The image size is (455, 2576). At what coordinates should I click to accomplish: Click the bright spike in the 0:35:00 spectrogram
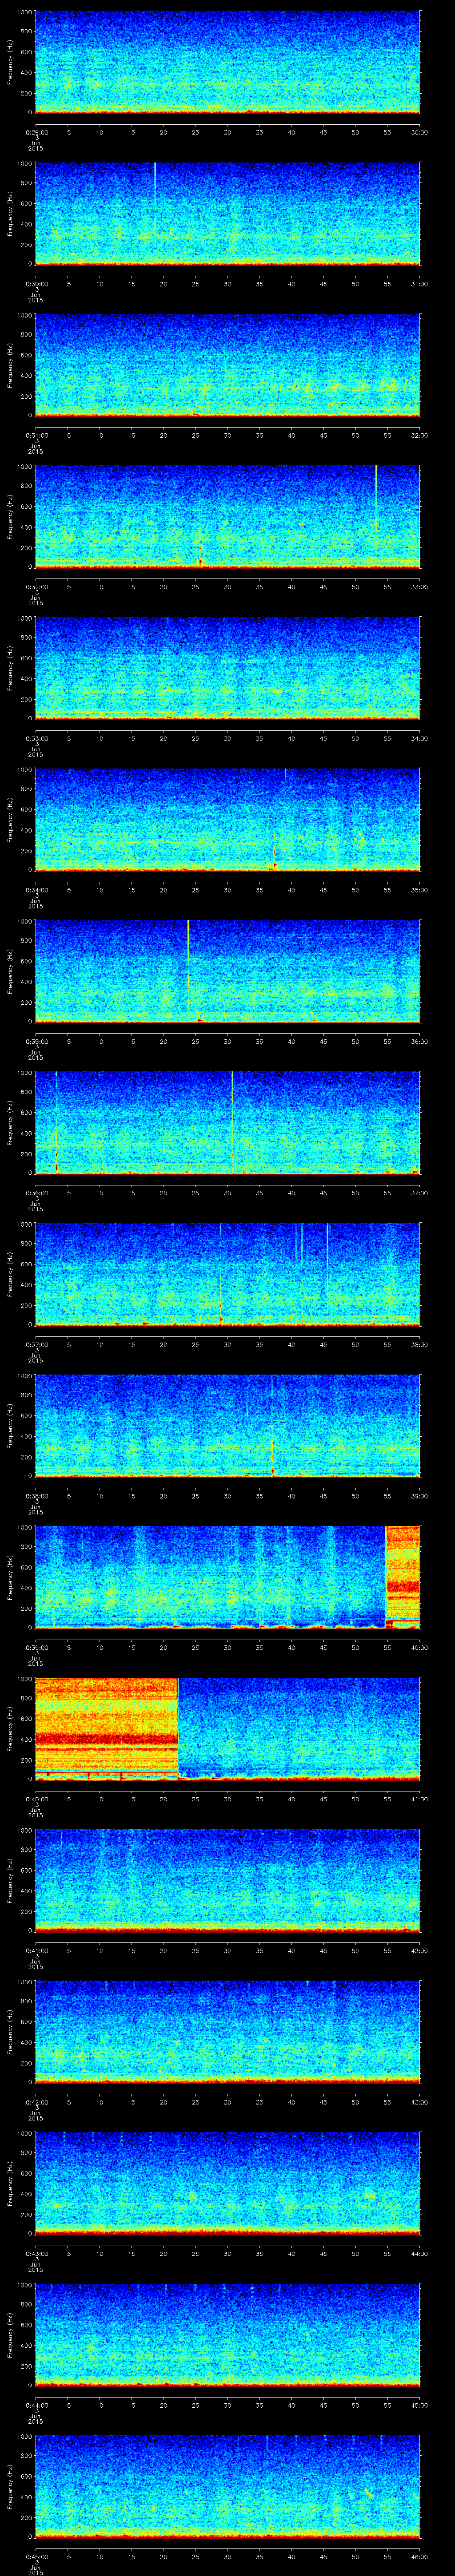click(188, 965)
